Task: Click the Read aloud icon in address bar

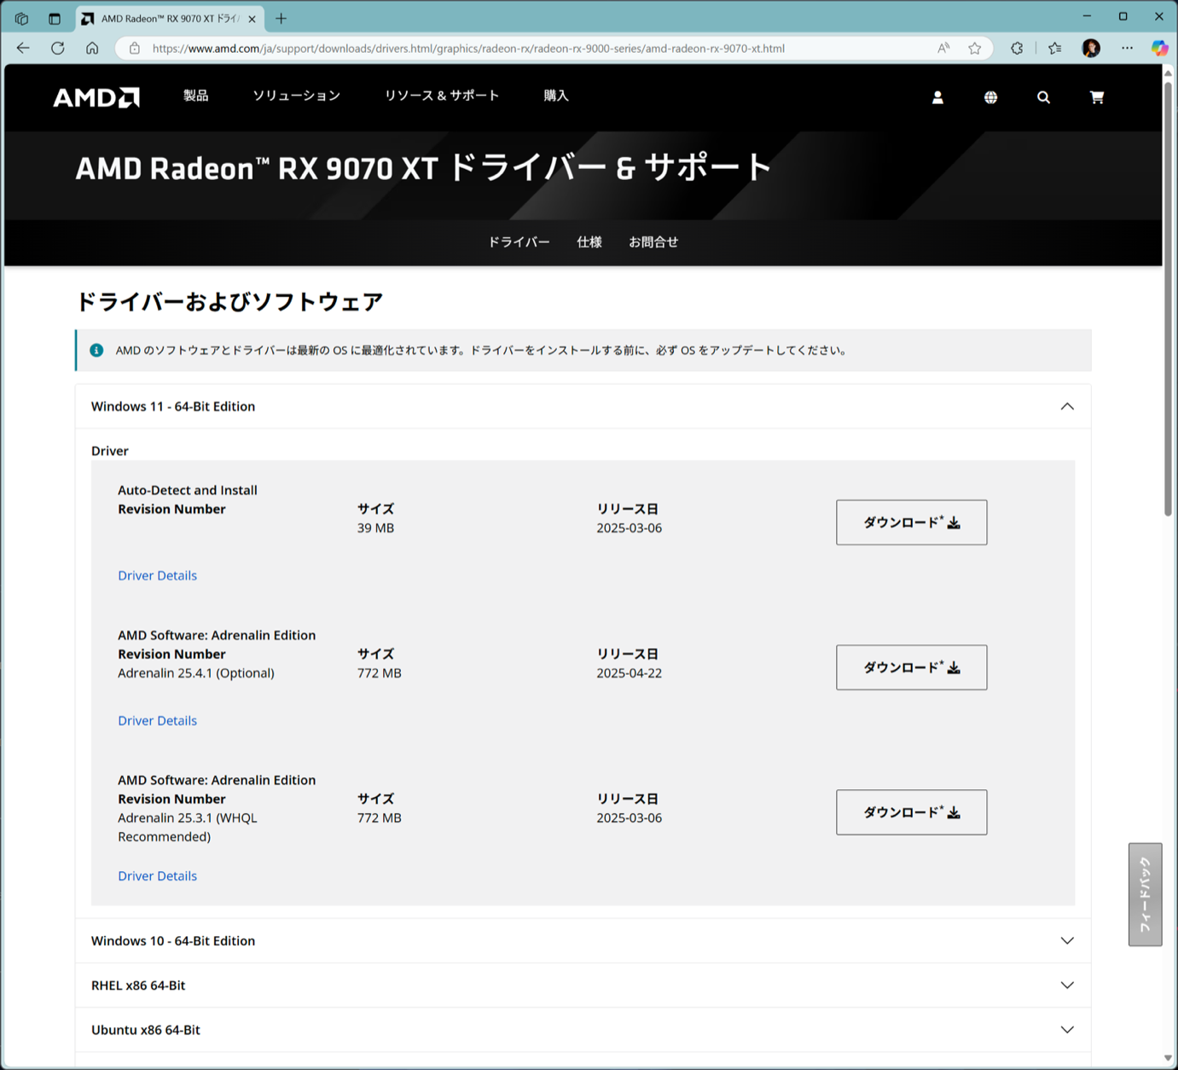Action: click(943, 49)
